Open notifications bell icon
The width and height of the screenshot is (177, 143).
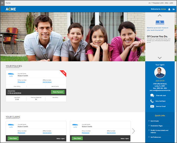169,9
